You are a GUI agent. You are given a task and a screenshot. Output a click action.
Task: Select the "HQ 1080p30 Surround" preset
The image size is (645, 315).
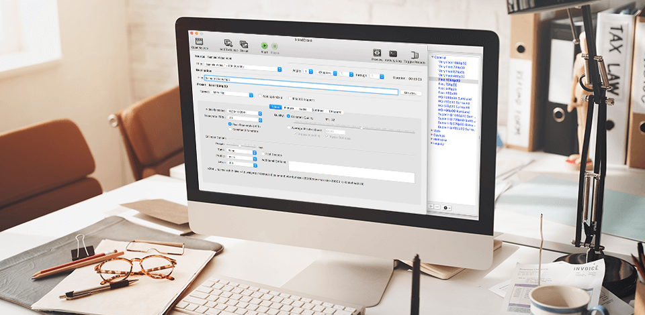pyautogui.click(x=455, y=99)
